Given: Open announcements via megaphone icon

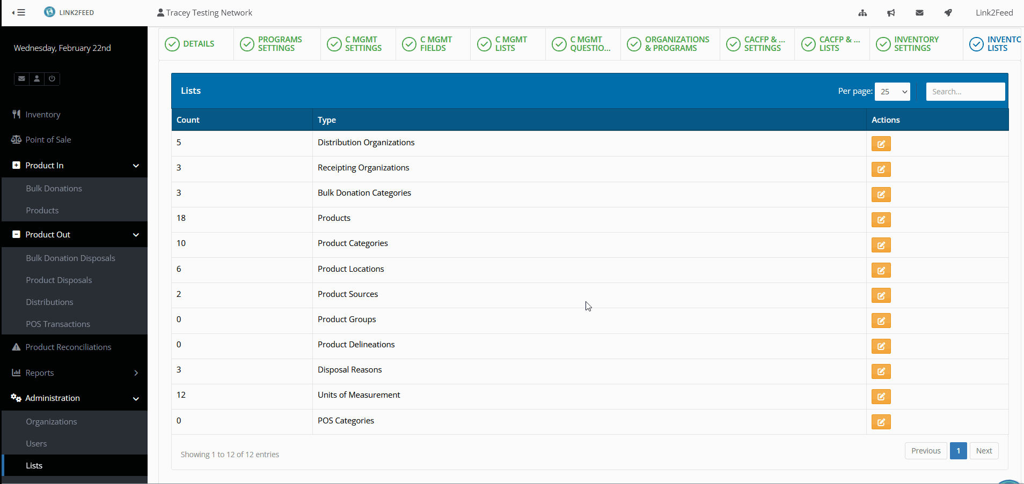Looking at the screenshot, I should 891,13.
